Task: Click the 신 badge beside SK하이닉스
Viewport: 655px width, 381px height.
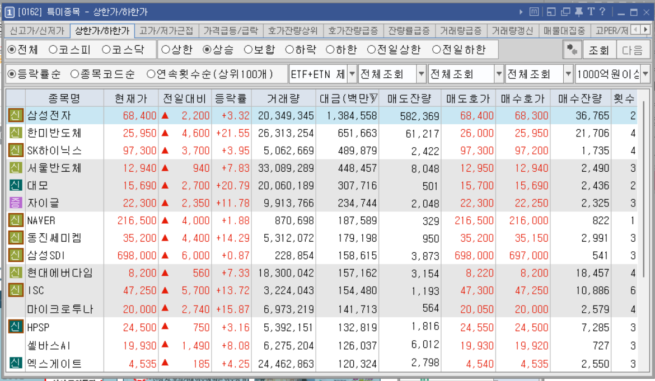Action: (x=16, y=150)
